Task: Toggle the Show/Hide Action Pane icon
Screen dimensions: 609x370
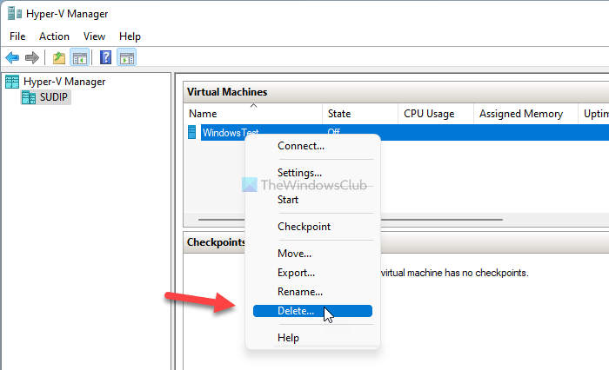Action: click(x=127, y=58)
